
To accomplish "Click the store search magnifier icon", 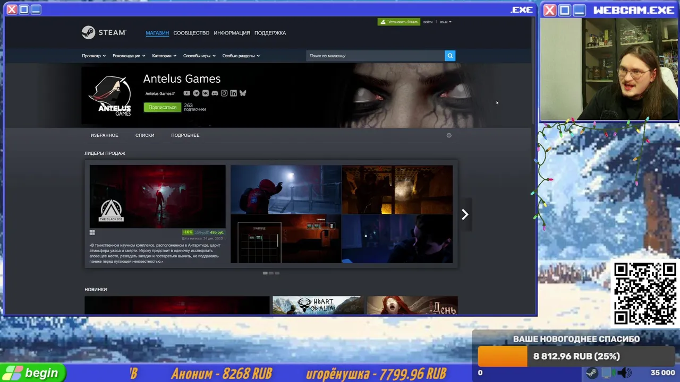I will pyautogui.click(x=450, y=56).
